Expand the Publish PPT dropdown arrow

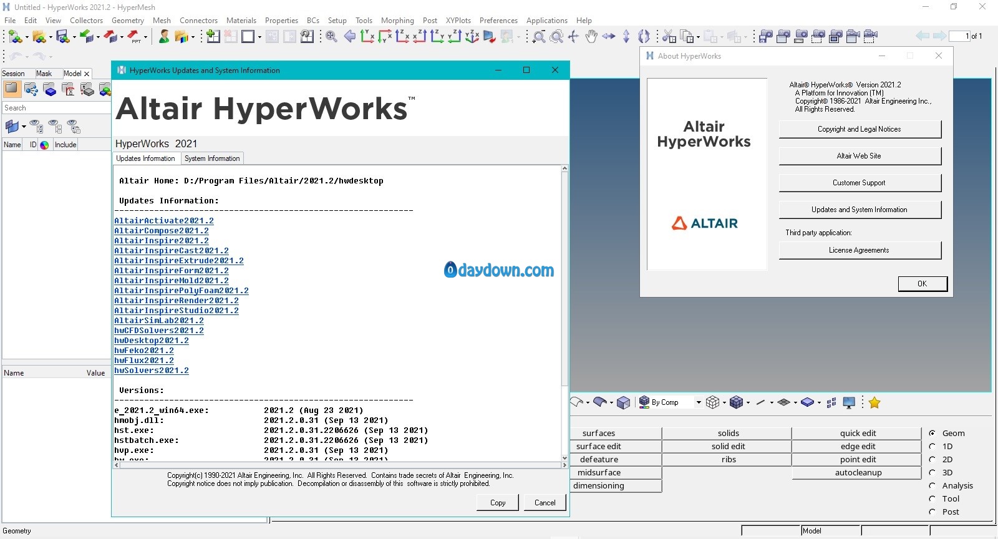[146, 37]
